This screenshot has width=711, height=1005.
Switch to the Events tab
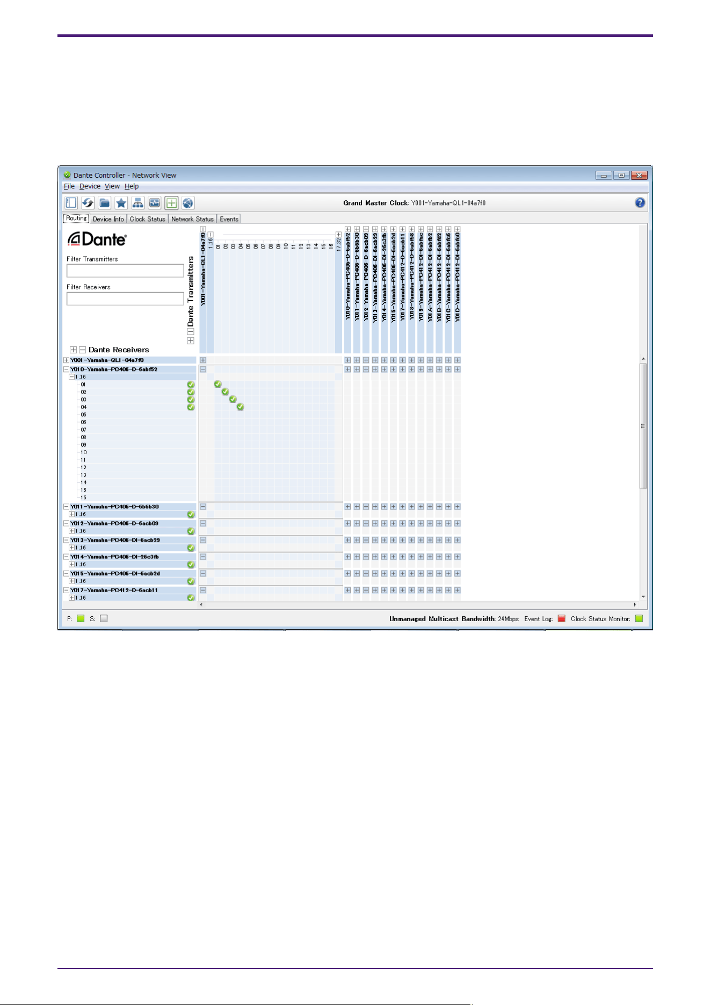229,219
